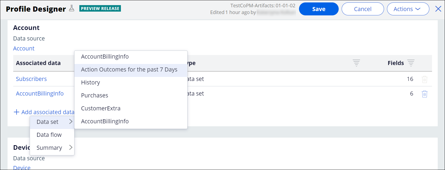Viewport: 445px width, 170px height.
Task: Click the lab flask icon beside Profile Designer
Action: [x=72, y=8]
